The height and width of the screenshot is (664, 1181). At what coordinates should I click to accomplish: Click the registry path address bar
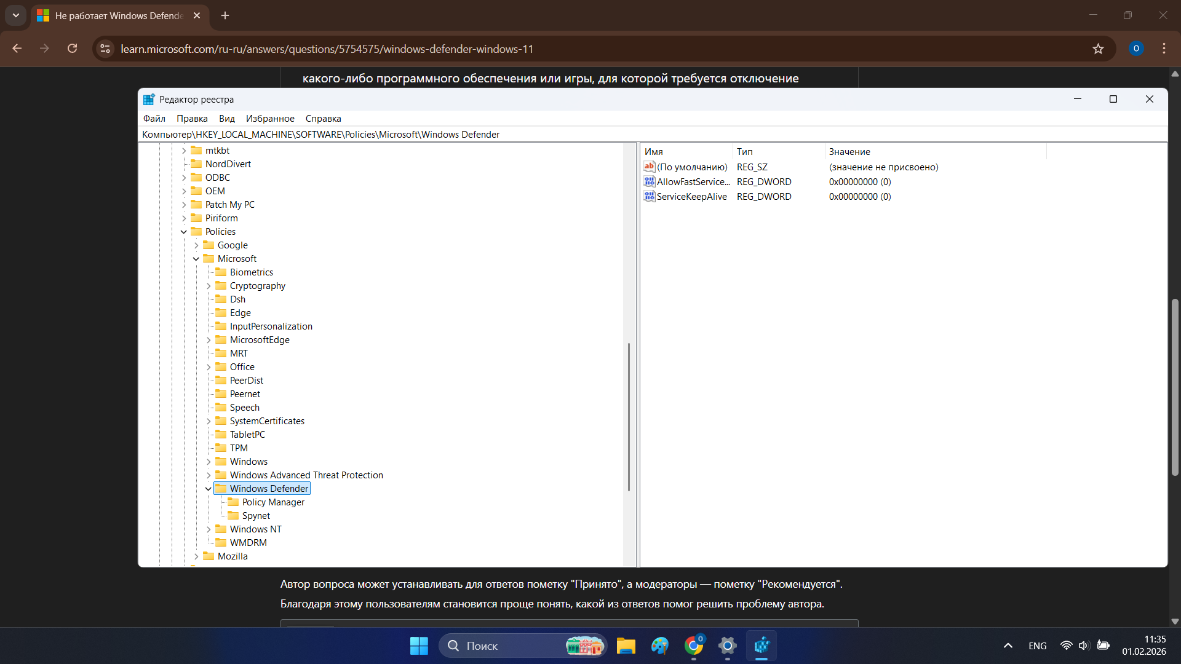[x=653, y=135]
